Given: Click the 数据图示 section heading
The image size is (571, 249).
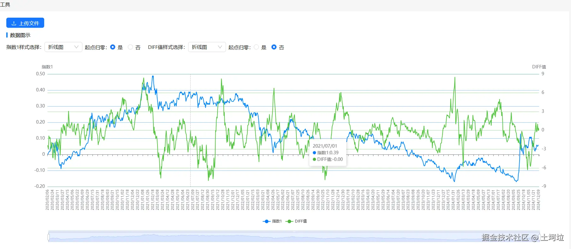Looking at the screenshot, I should pyautogui.click(x=20, y=35).
